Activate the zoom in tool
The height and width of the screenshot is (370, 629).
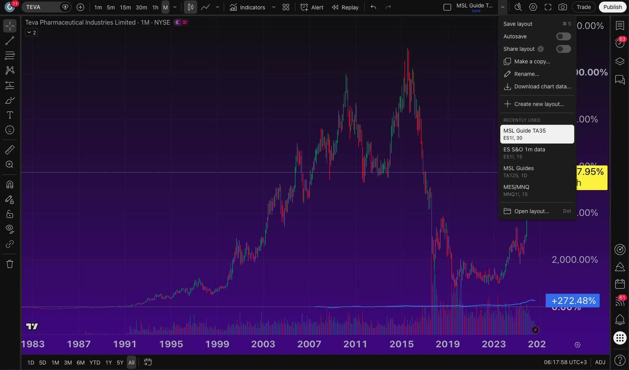10,165
